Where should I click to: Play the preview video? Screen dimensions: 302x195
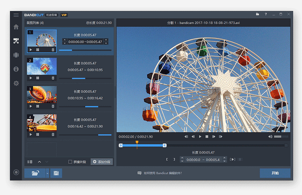pyautogui.click(x=200, y=136)
